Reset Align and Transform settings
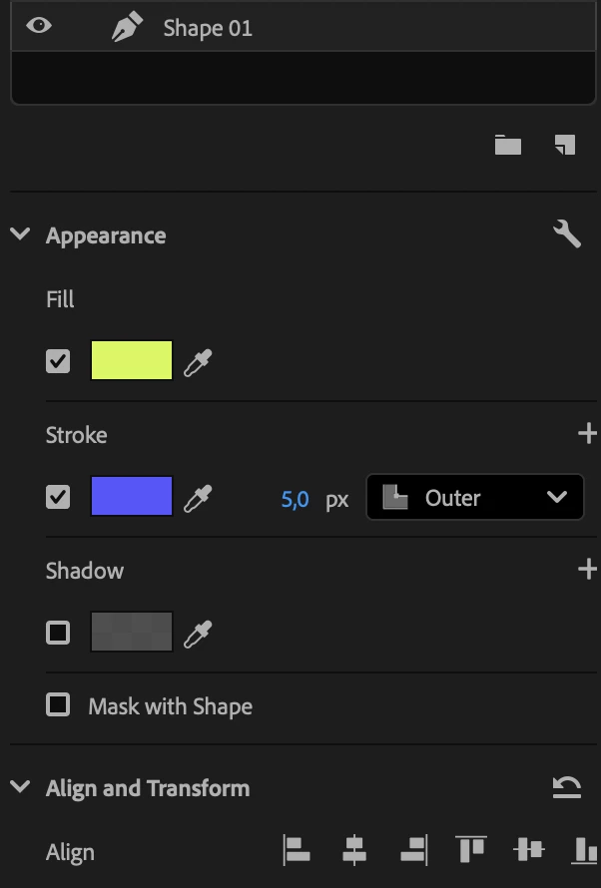601x888 pixels. coord(566,788)
